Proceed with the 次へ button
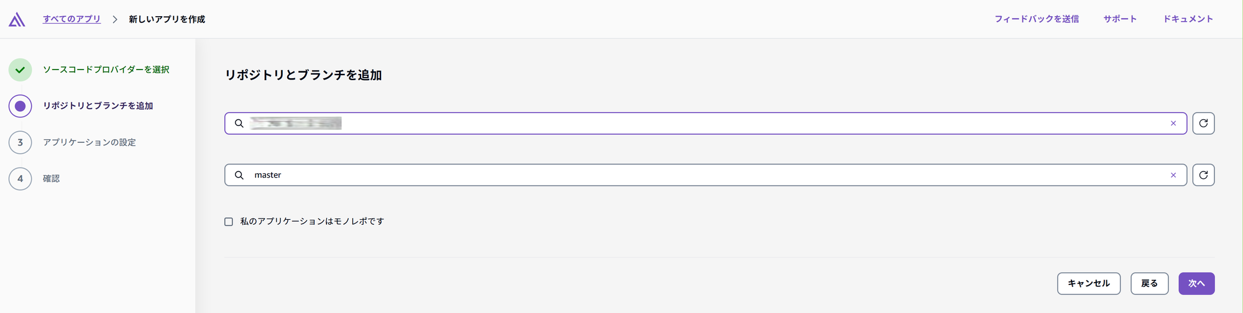1243x313 pixels. [x=1196, y=284]
